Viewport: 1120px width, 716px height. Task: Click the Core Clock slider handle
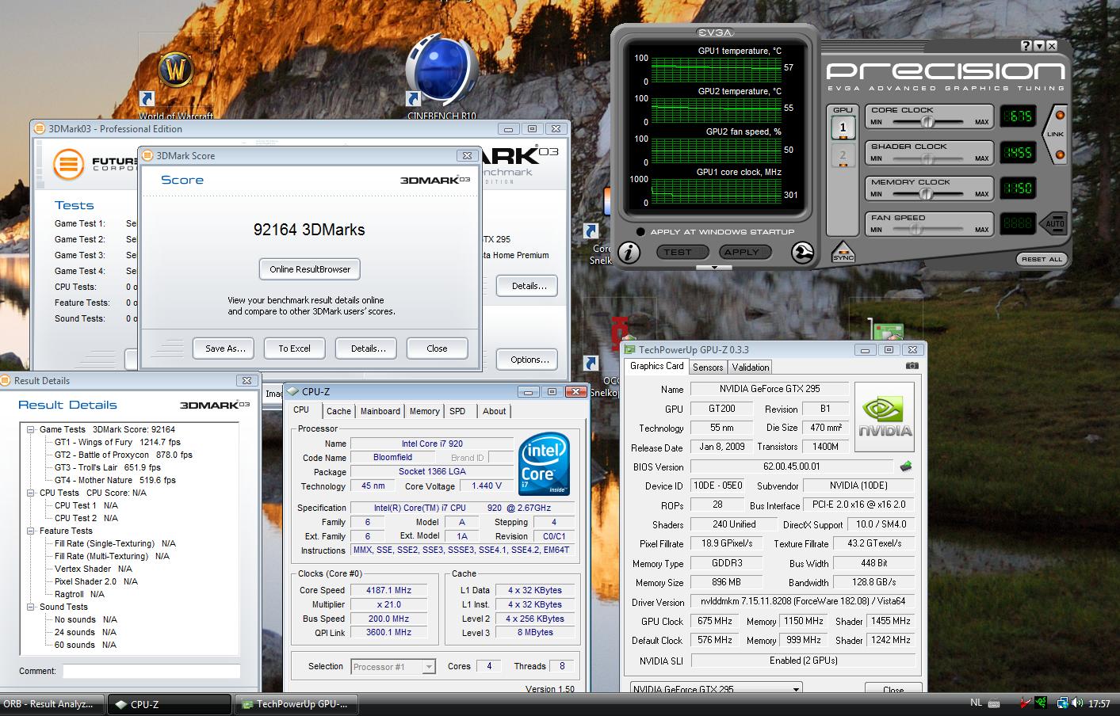tap(927, 122)
